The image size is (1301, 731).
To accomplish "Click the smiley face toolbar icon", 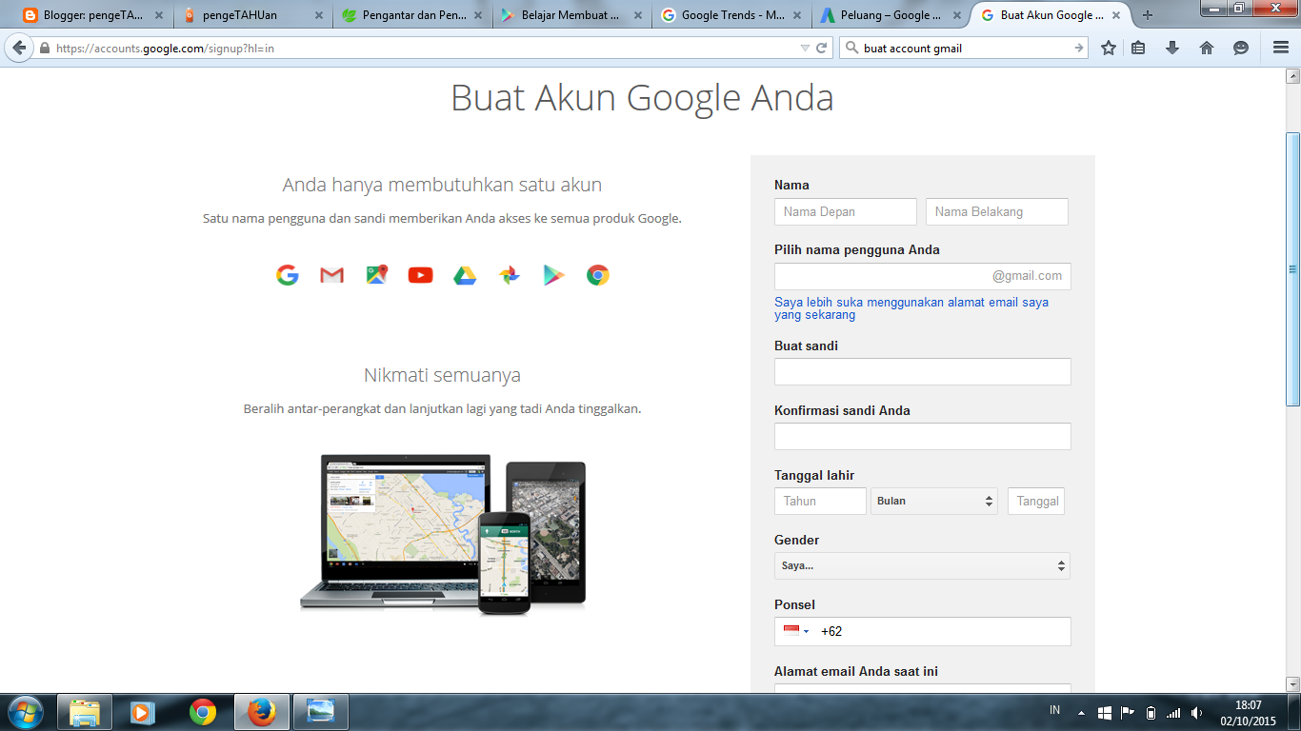I will click(1241, 48).
